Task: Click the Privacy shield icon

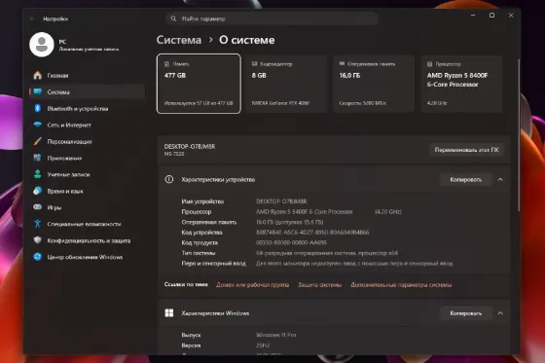Action: coord(38,240)
